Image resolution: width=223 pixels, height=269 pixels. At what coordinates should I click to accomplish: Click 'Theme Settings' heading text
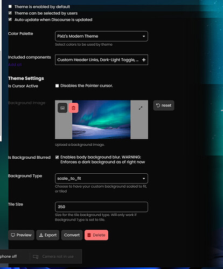coord(26,79)
